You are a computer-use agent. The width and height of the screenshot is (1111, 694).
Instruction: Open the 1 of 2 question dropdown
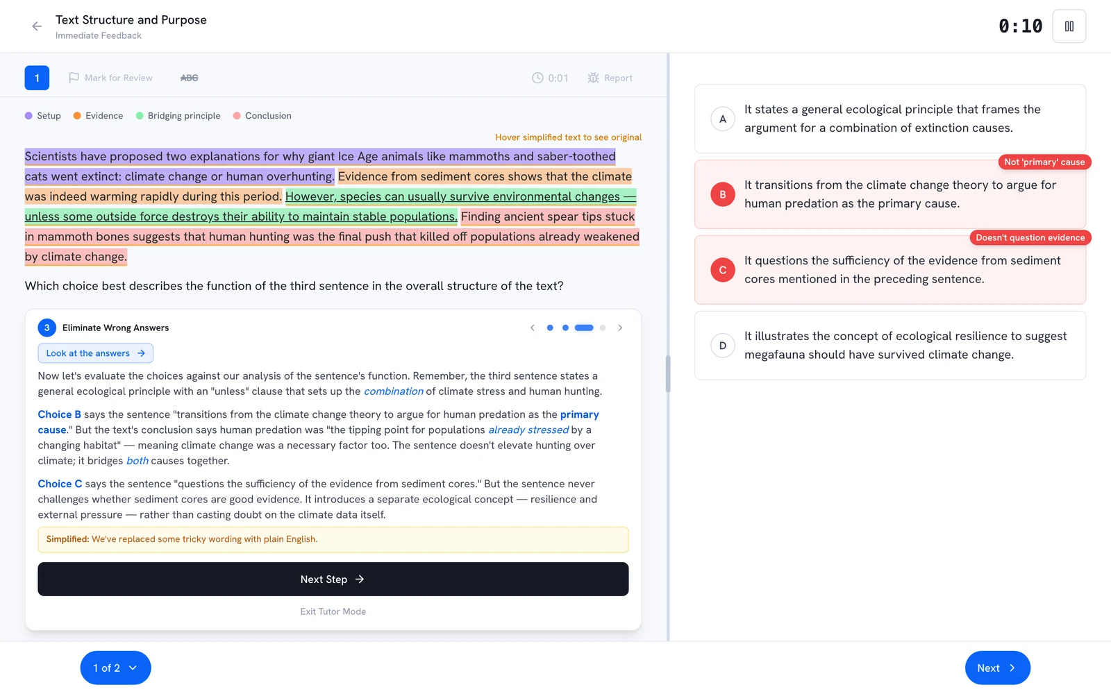click(x=115, y=668)
